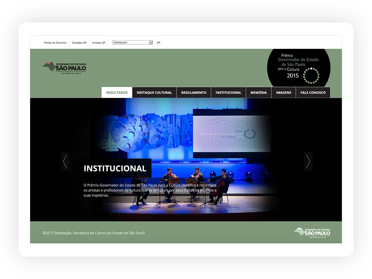Screen dimensions: 372x279
Task: Open the DESTAQUE CULTURAL section
Action: [x=154, y=92]
